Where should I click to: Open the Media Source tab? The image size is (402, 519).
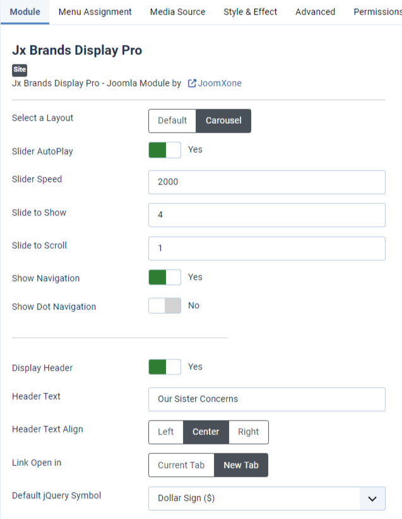click(177, 12)
